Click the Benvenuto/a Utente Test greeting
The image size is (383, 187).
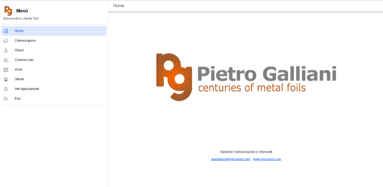click(21, 19)
